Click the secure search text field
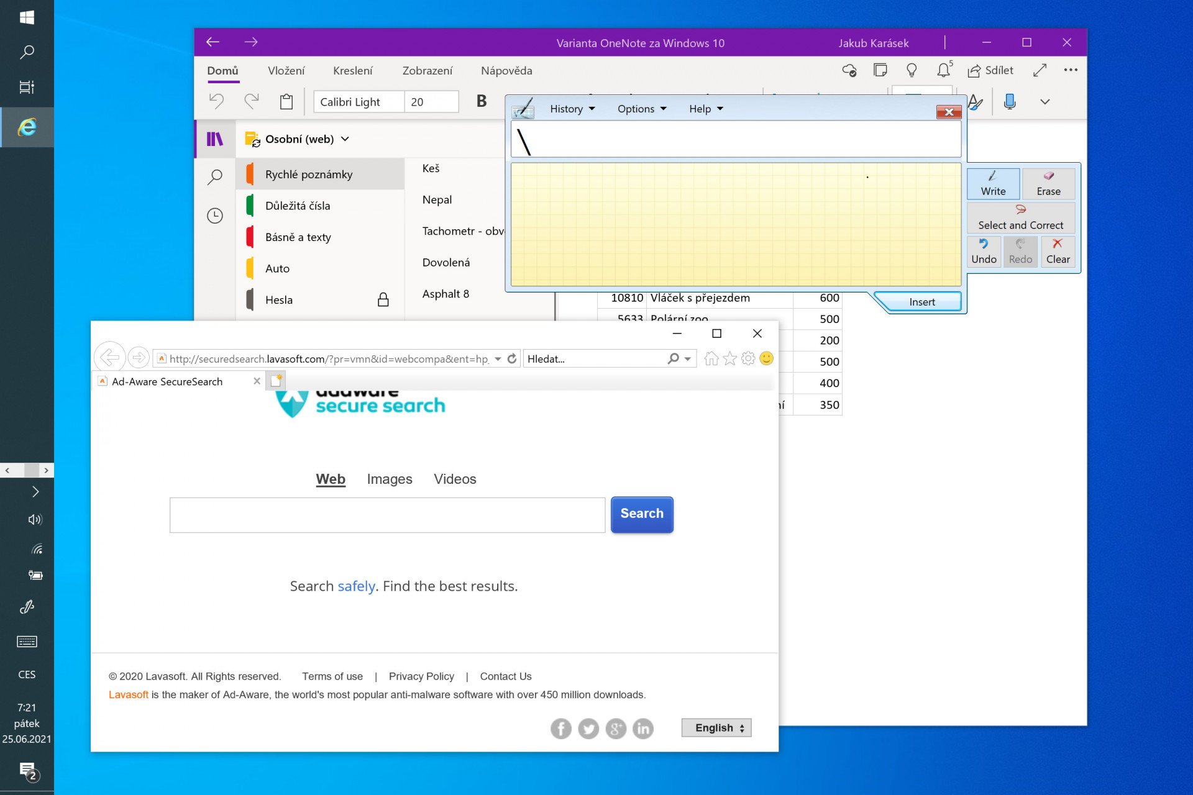The height and width of the screenshot is (795, 1193). pyautogui.click(x=387, y=515)
